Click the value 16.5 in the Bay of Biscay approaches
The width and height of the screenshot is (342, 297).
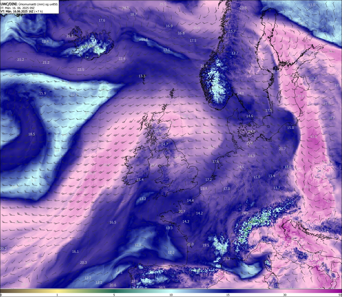click(113, 222)
